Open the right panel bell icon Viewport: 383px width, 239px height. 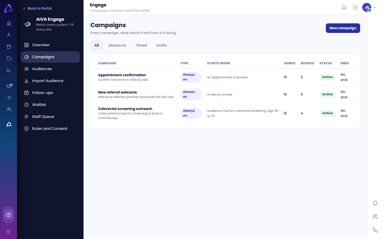point(375,203)
